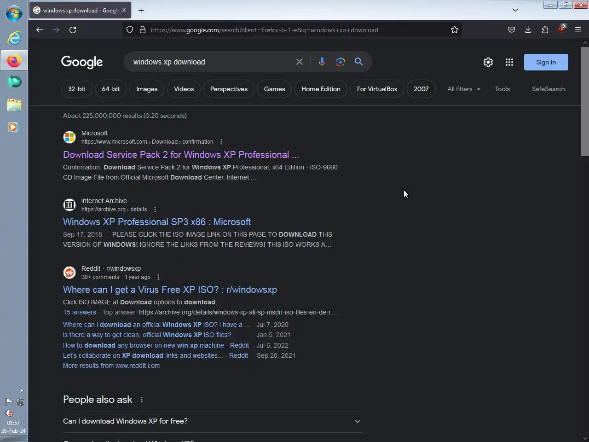The width and height of the screenshot is (589, 442).
Task: Expand the All filters dropdown
Action: 464,89
